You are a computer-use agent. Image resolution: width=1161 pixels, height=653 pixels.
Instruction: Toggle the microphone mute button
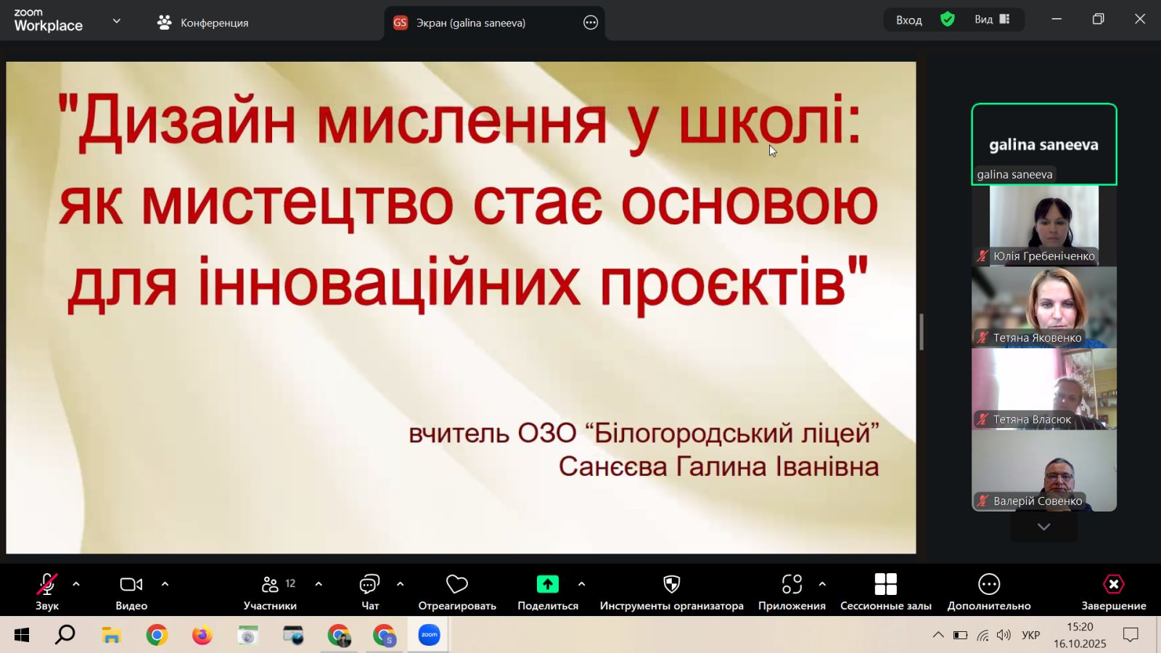click(46, 584)
